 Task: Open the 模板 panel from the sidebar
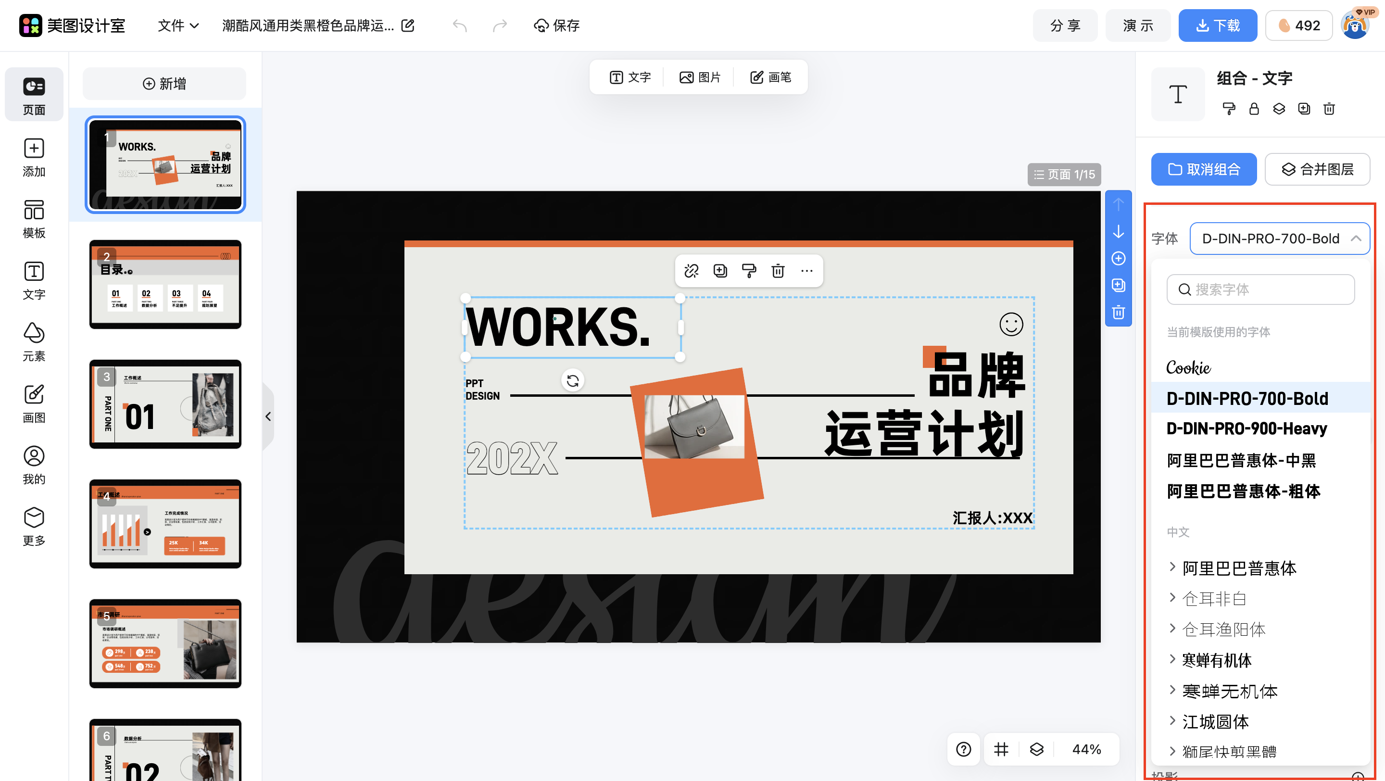click(x=34, y=218)
